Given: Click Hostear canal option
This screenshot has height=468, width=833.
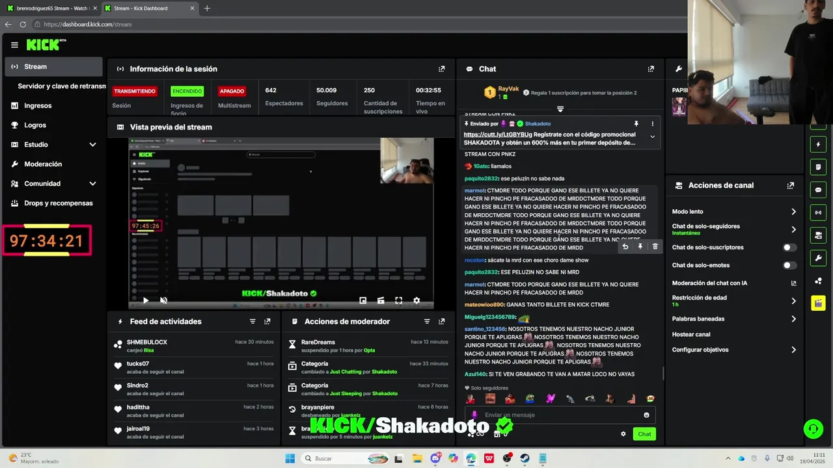Looking at the screenshot, I should point(691,334).
